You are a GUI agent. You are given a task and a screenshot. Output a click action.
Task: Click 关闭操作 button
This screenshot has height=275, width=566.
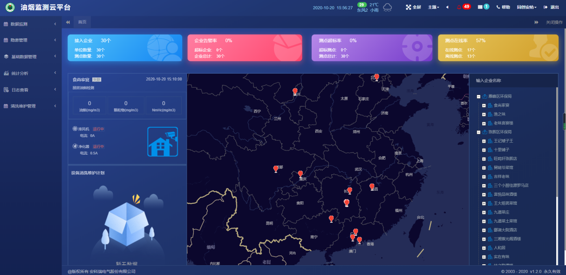(x=554, y=22)
